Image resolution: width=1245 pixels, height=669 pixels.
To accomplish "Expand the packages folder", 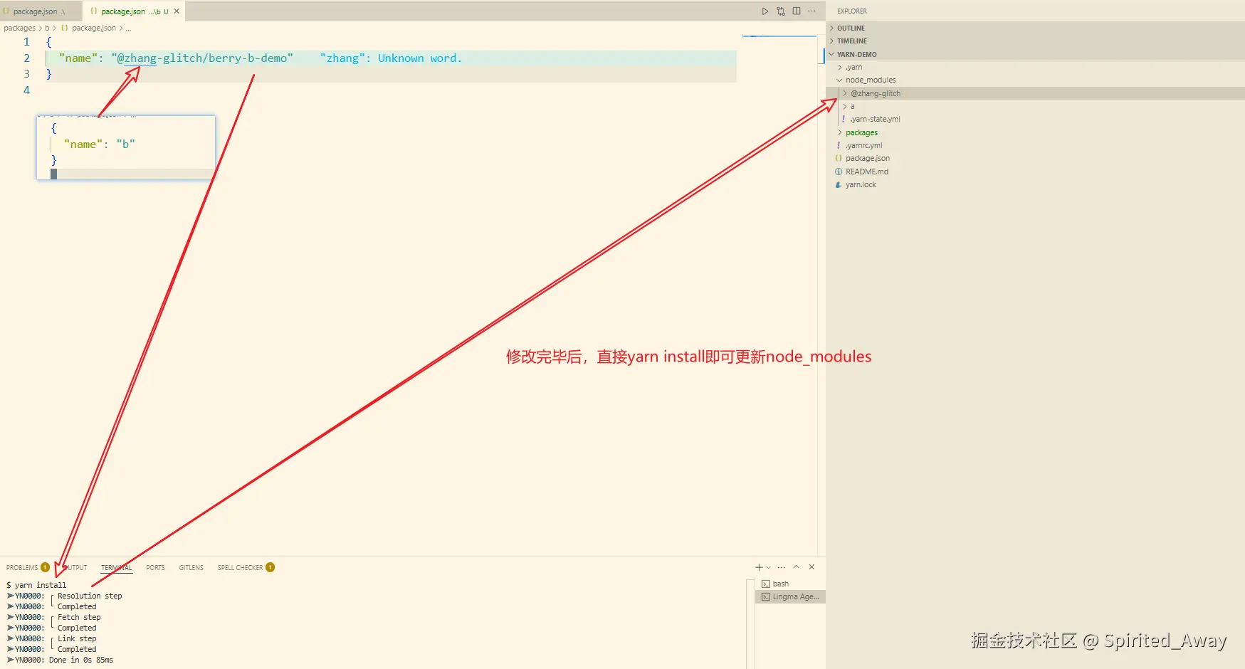I will 861,133.
